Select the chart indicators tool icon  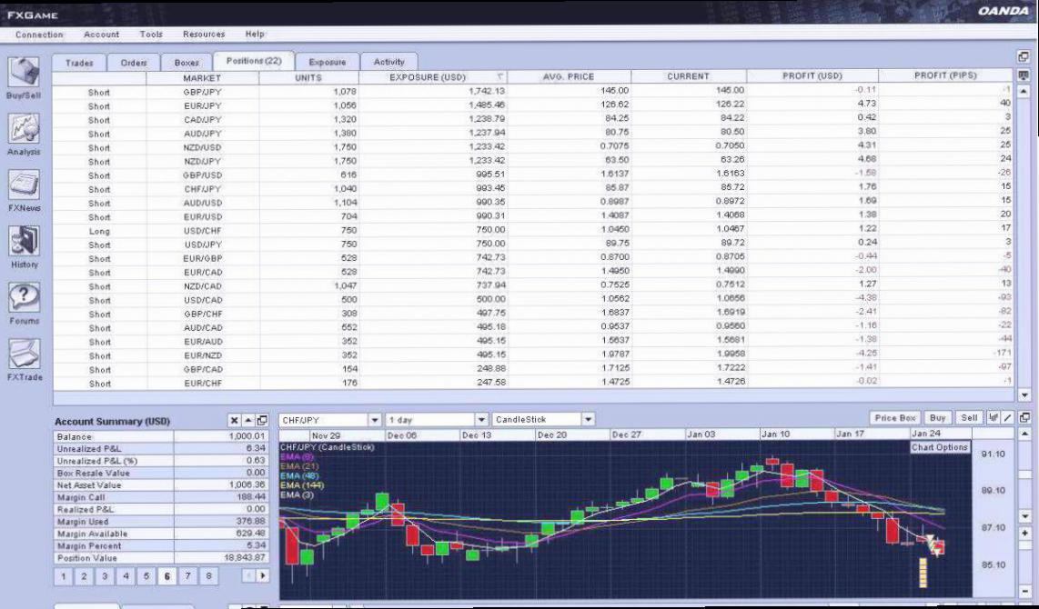tap(994, 418)
